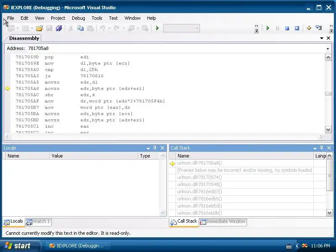Image resolution: width=336 pixels, height=252 pixels.
Task: Switch to the Watch 1 tab
Action: (38, 222)
